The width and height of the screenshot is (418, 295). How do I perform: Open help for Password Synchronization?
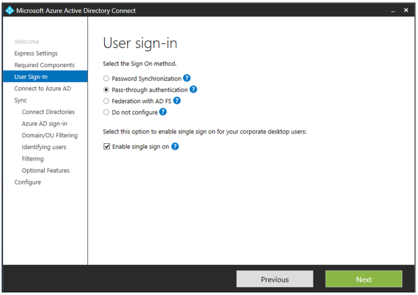187,78
